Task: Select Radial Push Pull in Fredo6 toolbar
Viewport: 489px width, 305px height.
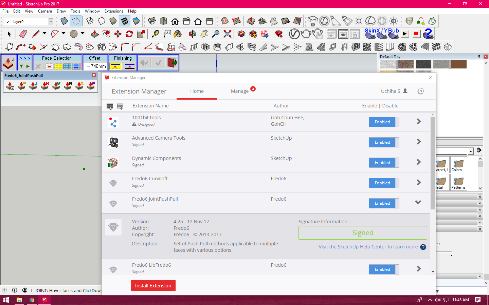Action: [45, 85]
